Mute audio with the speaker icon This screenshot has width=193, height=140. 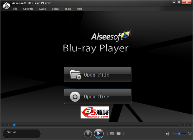pyautogui.click(x=168, y=134)
